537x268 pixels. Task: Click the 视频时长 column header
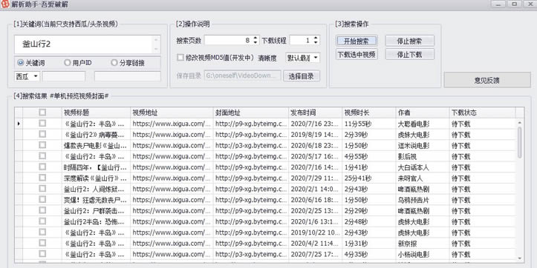[x=369, y=113]
